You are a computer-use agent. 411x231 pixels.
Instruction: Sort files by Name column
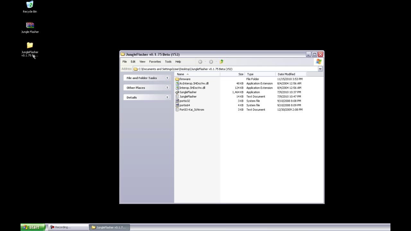point(197,74)
